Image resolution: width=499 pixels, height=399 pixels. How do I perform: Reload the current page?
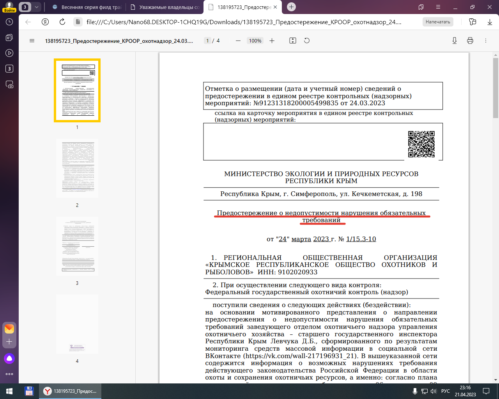(x=62, y=22)
